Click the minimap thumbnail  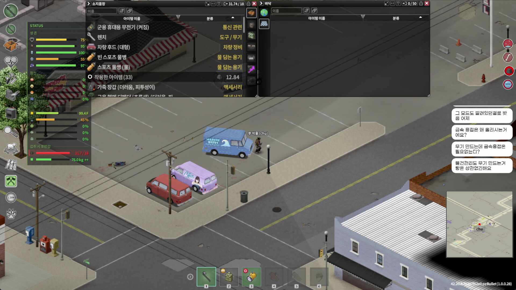click(479, 224)
